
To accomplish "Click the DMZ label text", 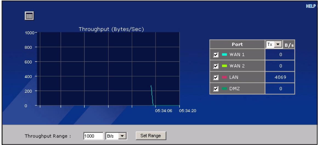I will tap(234, 89).
